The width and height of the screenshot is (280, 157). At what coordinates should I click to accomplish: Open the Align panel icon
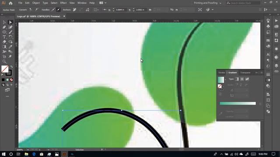pyautogui.click(x=268, y=94)
